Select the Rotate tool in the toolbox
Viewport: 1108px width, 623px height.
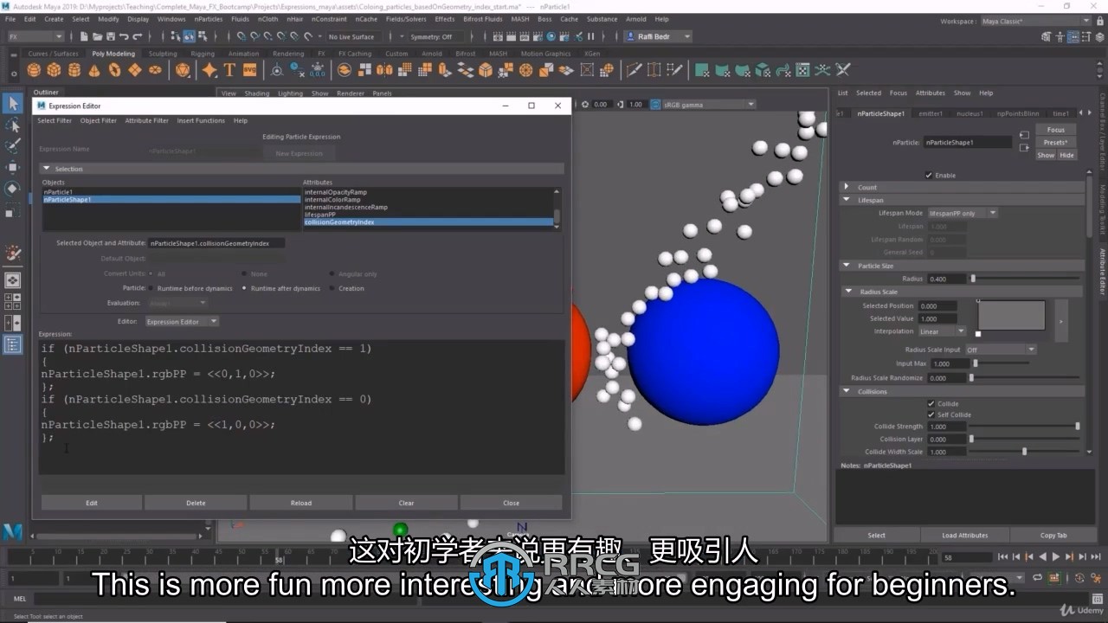[x=12, y=188]
